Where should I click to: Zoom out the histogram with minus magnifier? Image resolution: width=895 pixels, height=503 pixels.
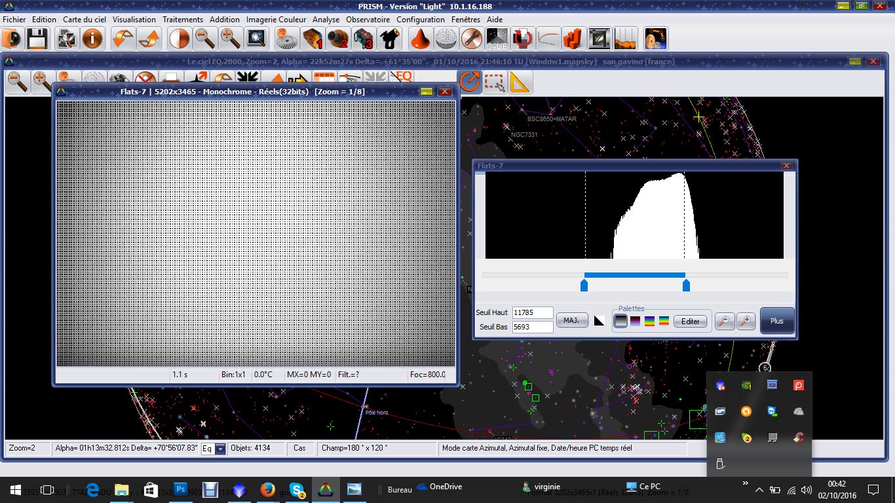pos(724,321)
